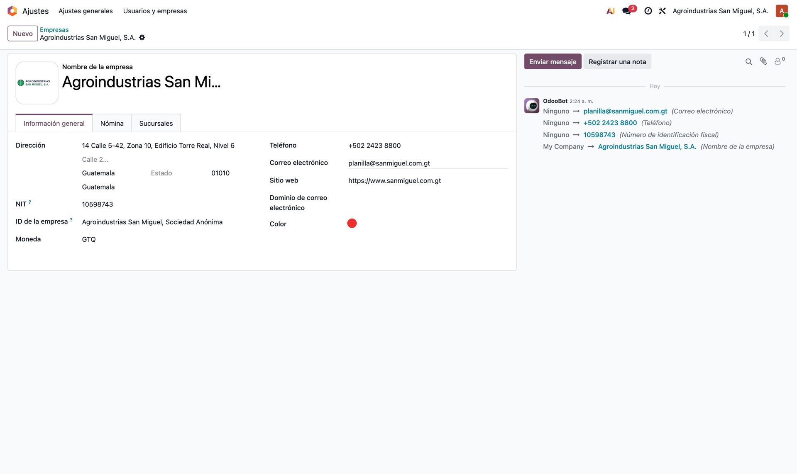Viewport: 797px width, 474px height.
Task: Switch to the Sucursales tab
Action: pyautogui.click(x=156, y=124)
